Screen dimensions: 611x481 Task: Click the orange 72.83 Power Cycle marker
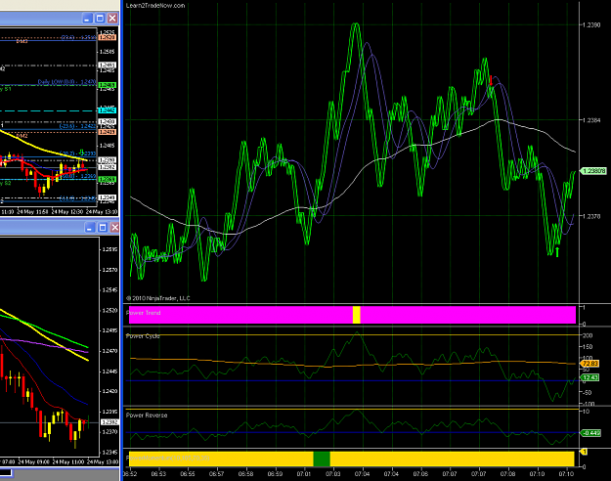(589, 364)
